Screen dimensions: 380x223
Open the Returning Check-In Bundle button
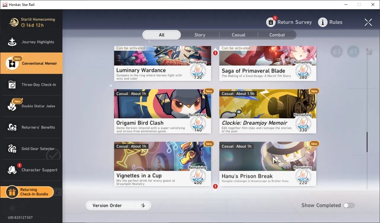pos(27,192)
